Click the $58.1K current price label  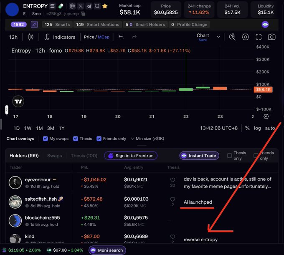tap(263, 89)
